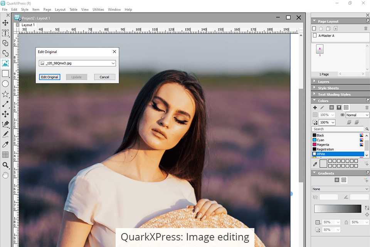Screen dimensions: 370x247
Task: Select the Starburst tool
Action: (x=5, y=94)
